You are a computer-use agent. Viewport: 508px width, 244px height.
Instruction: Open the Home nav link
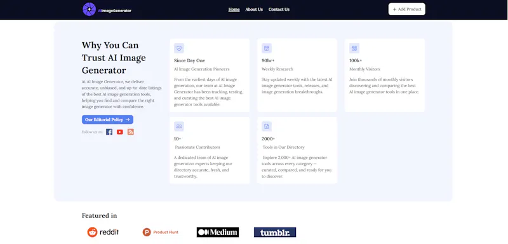234,10
